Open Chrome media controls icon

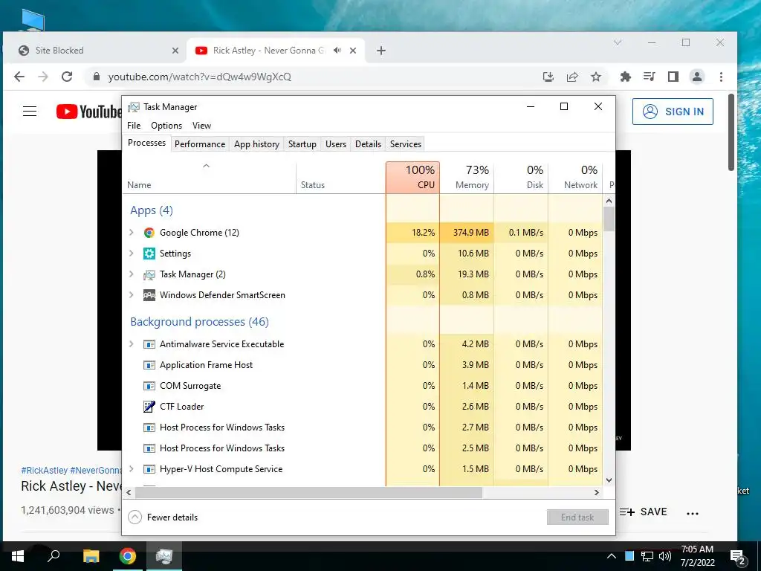pyautogui.click(x=649, y=77)
